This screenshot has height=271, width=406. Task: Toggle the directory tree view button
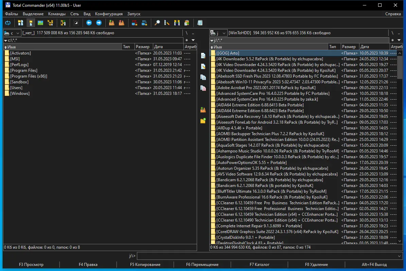tap(50, 23)
